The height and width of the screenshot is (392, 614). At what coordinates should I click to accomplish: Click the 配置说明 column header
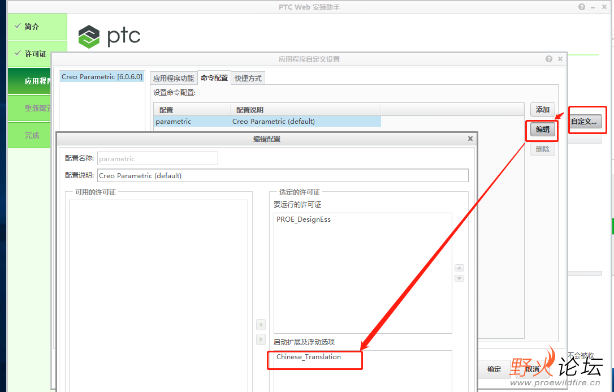click(x=306, y=110)
